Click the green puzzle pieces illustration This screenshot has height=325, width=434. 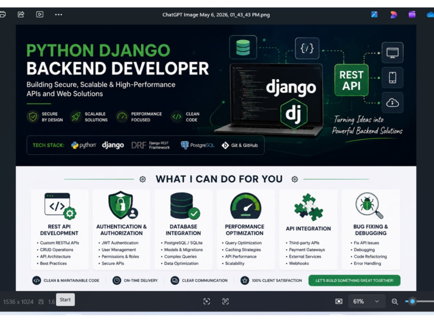(308, 207)
